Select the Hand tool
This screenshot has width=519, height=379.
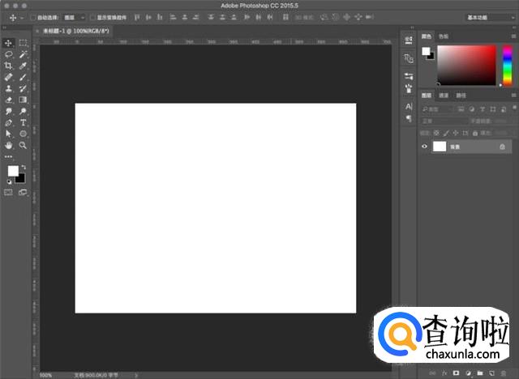9,145
